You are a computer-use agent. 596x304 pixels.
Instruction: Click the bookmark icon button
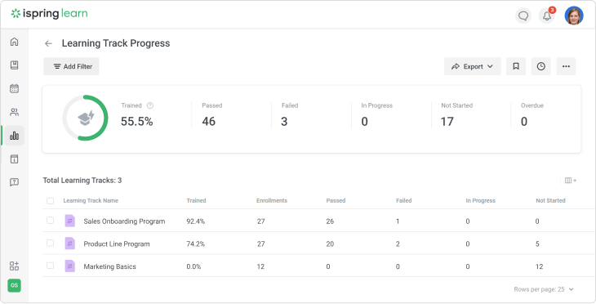pyautogui.click(x=516, y=66)
